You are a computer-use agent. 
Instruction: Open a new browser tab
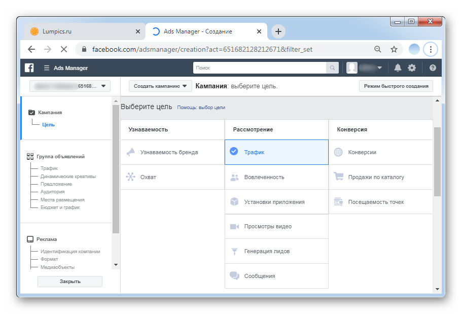[278, 31]
